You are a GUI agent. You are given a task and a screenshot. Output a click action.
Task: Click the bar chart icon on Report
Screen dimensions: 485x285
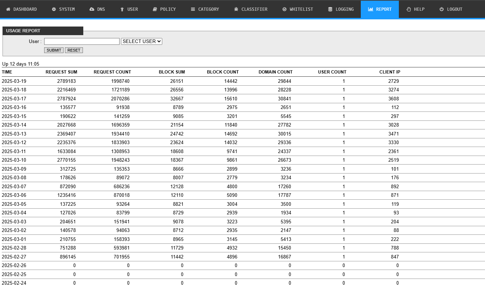click(x=370, y=9)
